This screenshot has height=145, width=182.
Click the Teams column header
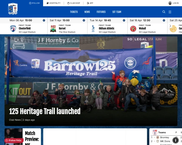[162, 133]
